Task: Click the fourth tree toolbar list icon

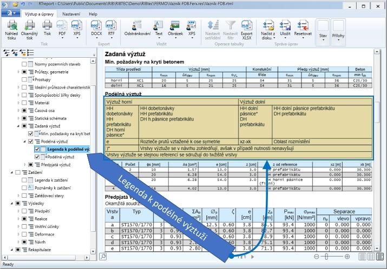Action: 31,52
